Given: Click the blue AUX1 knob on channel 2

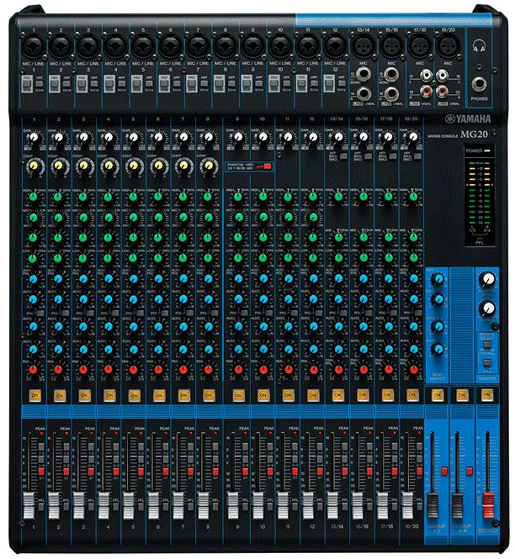Looking at the screenshot, I should (58, 279).
